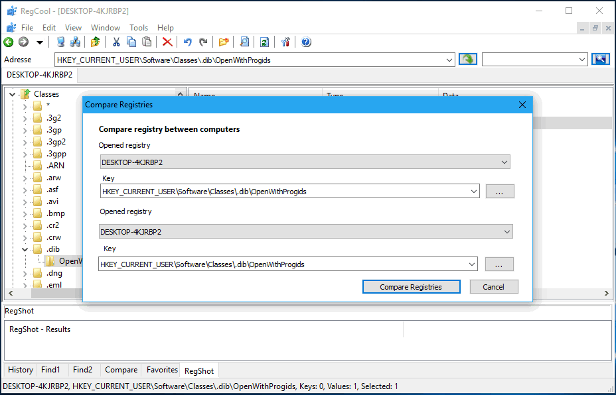Click the 'RegShot - Results' text
The width and height of the screenshot is (616, 395).
pos(40,329)
